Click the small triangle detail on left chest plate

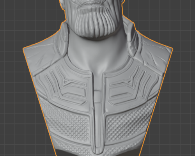pyautogui.click(x=65, y=82)
